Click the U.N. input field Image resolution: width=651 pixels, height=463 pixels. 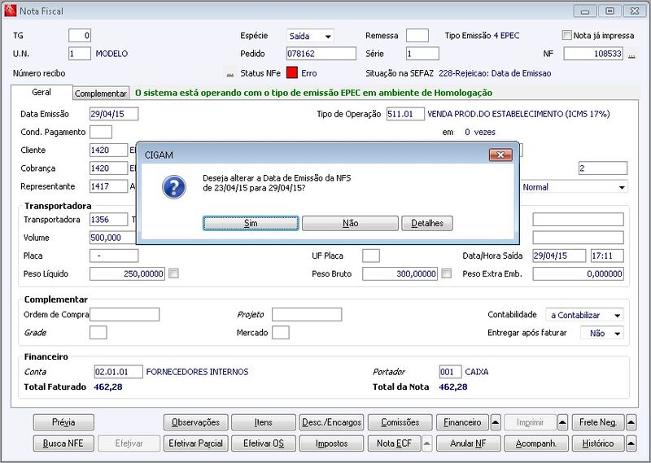click(x=80, y=54)
